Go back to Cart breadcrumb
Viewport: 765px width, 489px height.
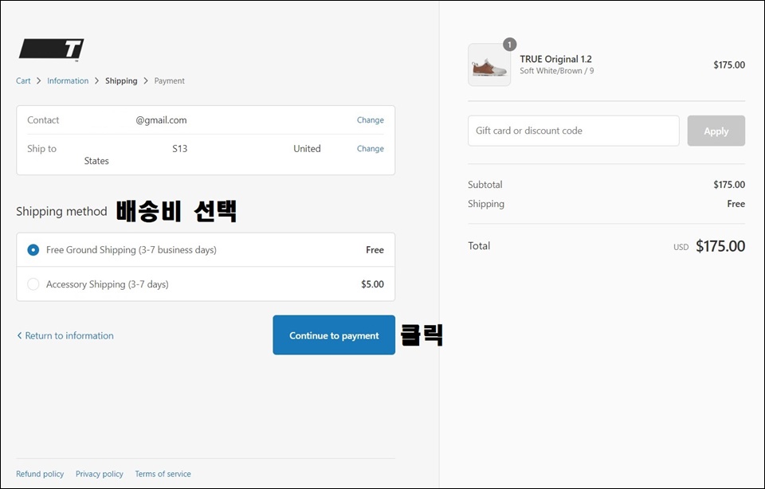click(23, 81)
